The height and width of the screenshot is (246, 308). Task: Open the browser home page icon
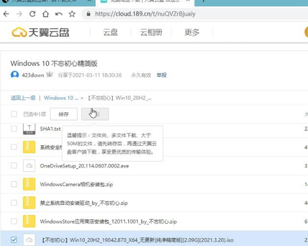pyautogui.click(x=46, y=14)
